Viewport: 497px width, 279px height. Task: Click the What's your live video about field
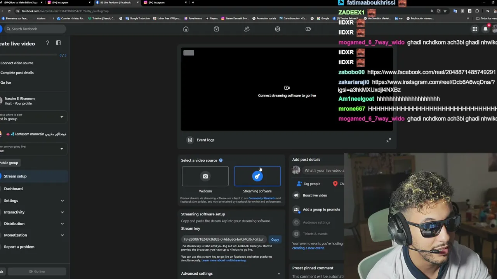323,170
